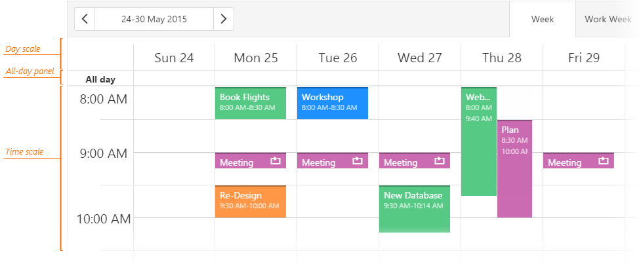Click the Sun 24 day header
Image resolution: width=641 pixels, height=264 pixels.
tap(174, 58)
